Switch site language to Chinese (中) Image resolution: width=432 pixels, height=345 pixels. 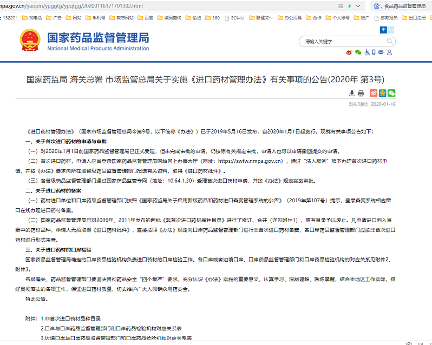tap(383, 30)
